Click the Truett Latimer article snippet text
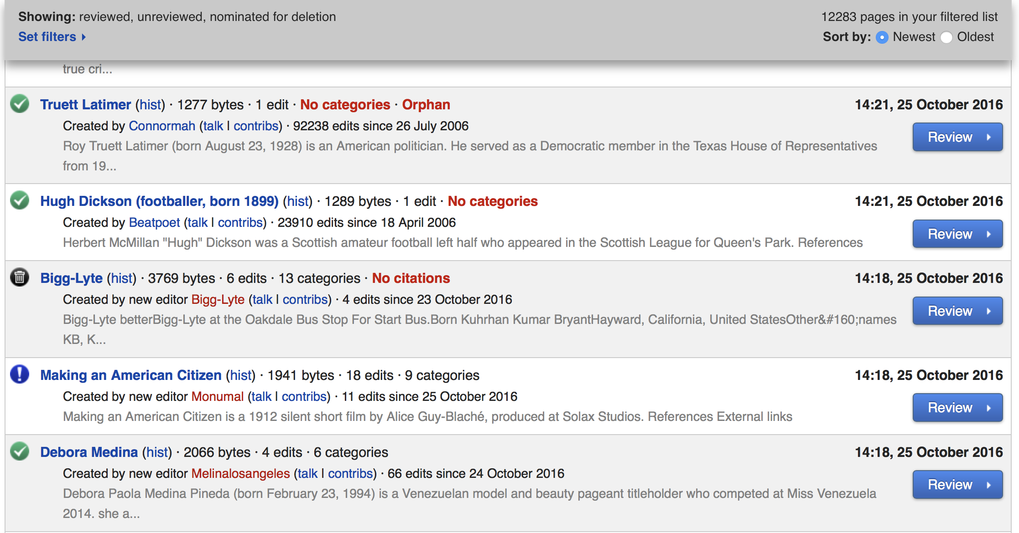This screenshot has width=1019, height=533. pos(470,156)
